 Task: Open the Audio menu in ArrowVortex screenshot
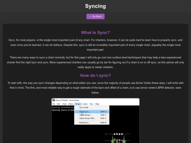coord(85,104)
